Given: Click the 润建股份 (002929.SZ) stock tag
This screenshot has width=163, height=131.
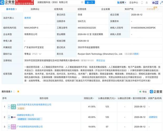Looking at the screenshot, I should pyautogui.click(x=29, y=119).
